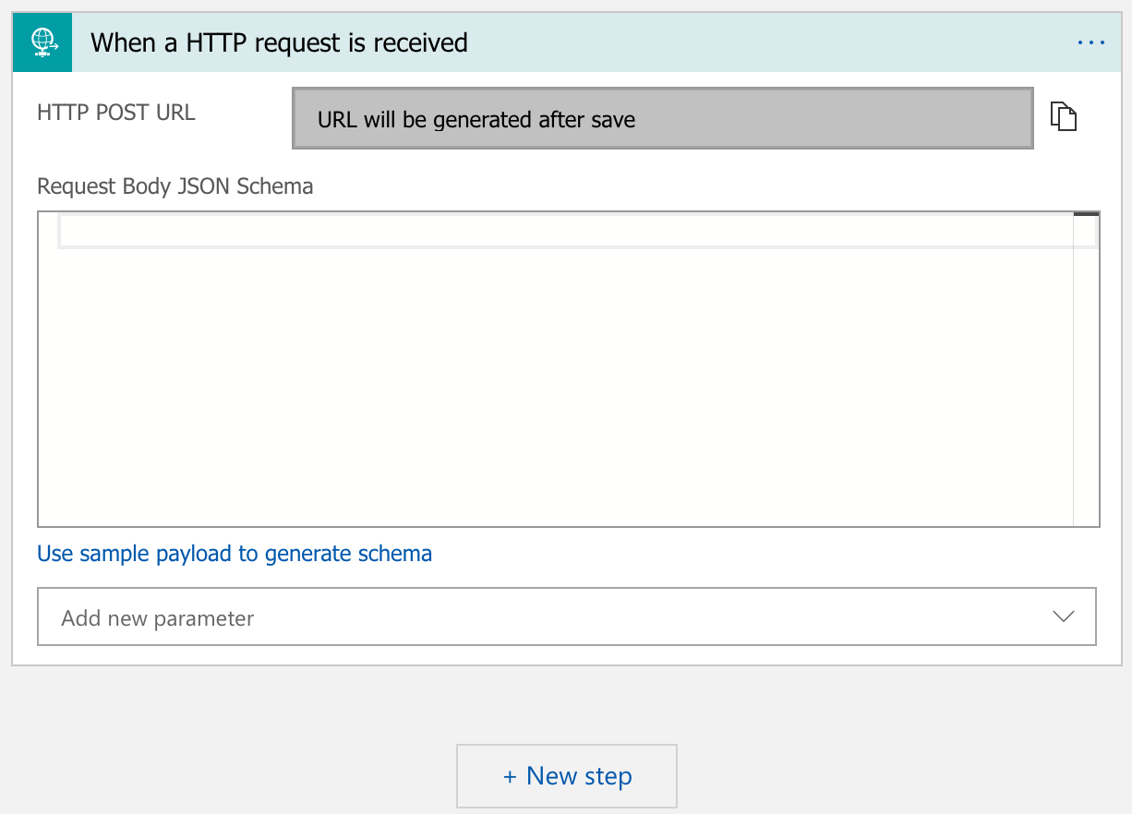Screen dimensions: 1132x814
Task: Click the dark scrollbar thumb atop schema editor
Action: tap(1087, 214)
